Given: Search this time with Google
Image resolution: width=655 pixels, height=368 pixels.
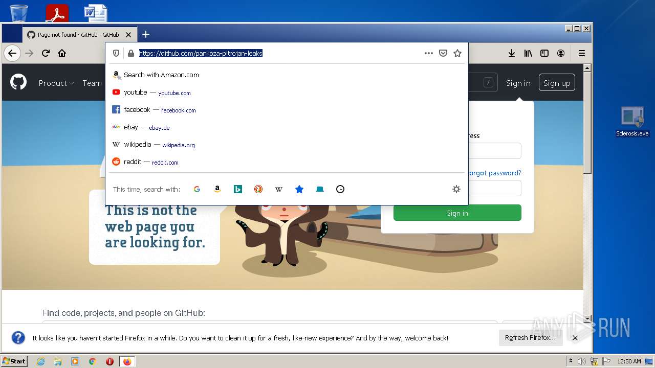Looking at the screenshot, I should [197, 189].
